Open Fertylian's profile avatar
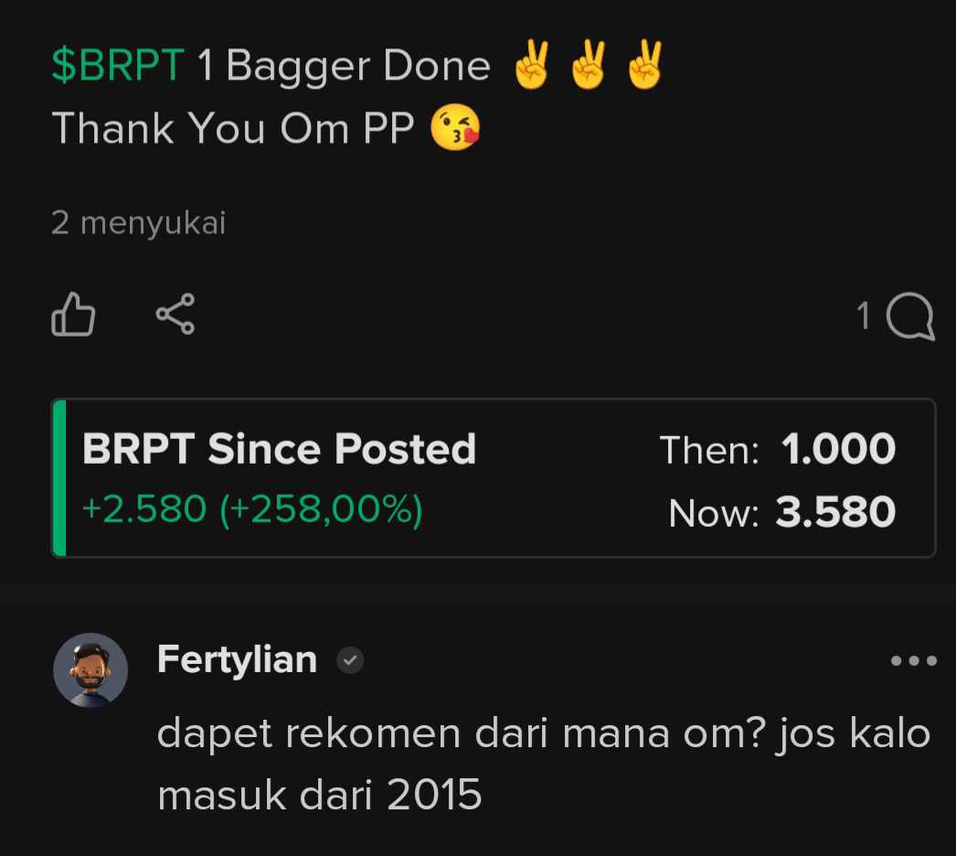This screenshot has height=856, width=956. pyautogui.click(x=90, y=670)
